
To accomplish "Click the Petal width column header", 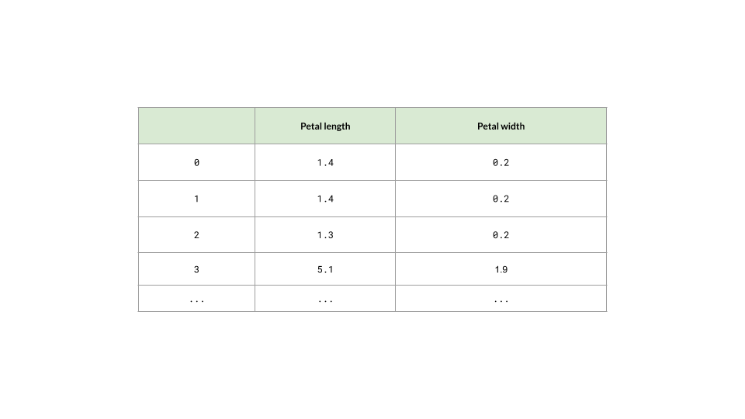I will pos(501,126).
